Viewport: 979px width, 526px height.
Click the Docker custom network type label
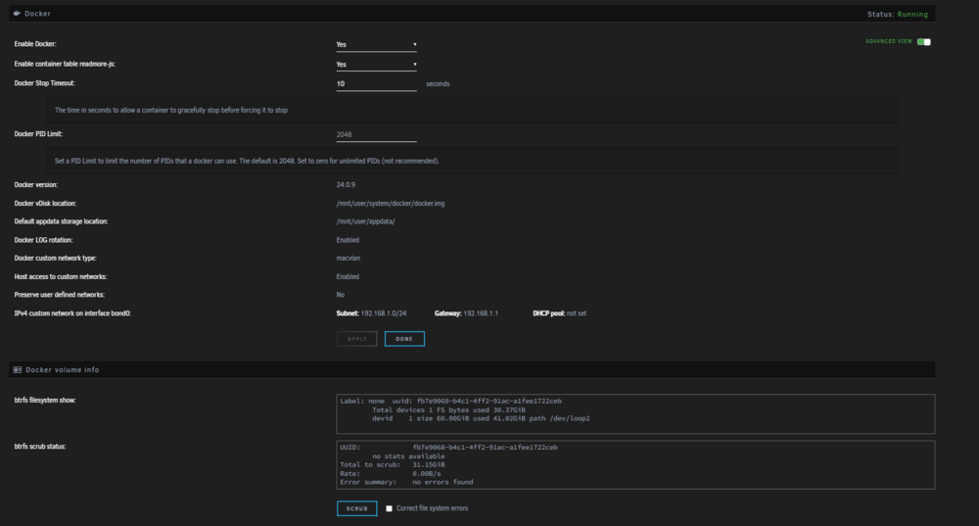point(55,258)
